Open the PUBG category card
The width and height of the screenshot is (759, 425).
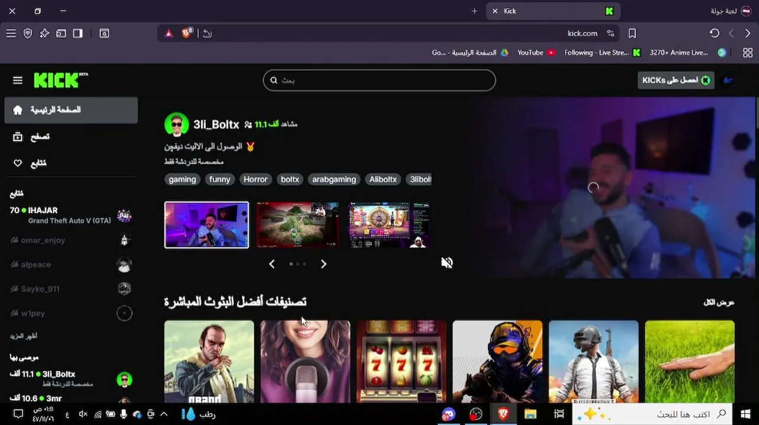click(x=593, y=361)
